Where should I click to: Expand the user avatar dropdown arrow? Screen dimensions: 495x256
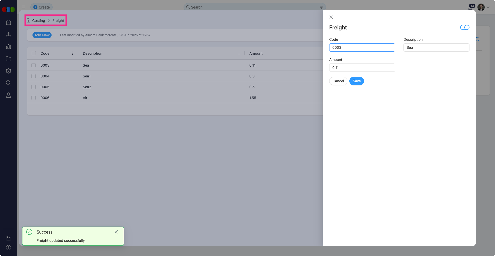[488, 7]
